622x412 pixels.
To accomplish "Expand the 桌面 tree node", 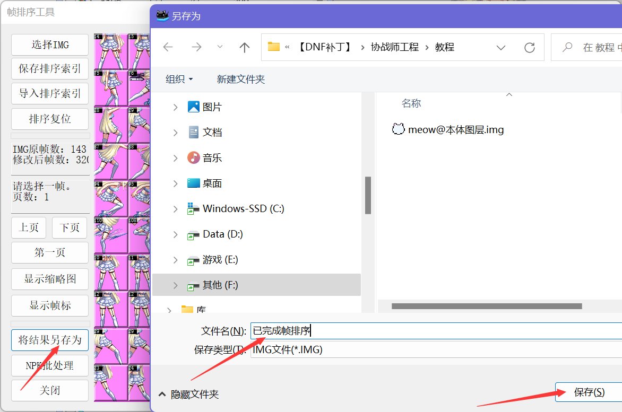I will [175, 183].
